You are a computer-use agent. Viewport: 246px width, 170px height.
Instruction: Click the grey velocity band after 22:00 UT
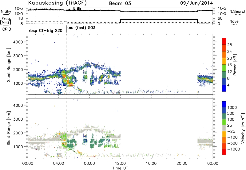205,143
